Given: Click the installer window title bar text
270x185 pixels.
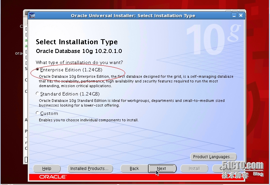Looking at the screenshot, I should pyautogui.click(x=133, y=16).
